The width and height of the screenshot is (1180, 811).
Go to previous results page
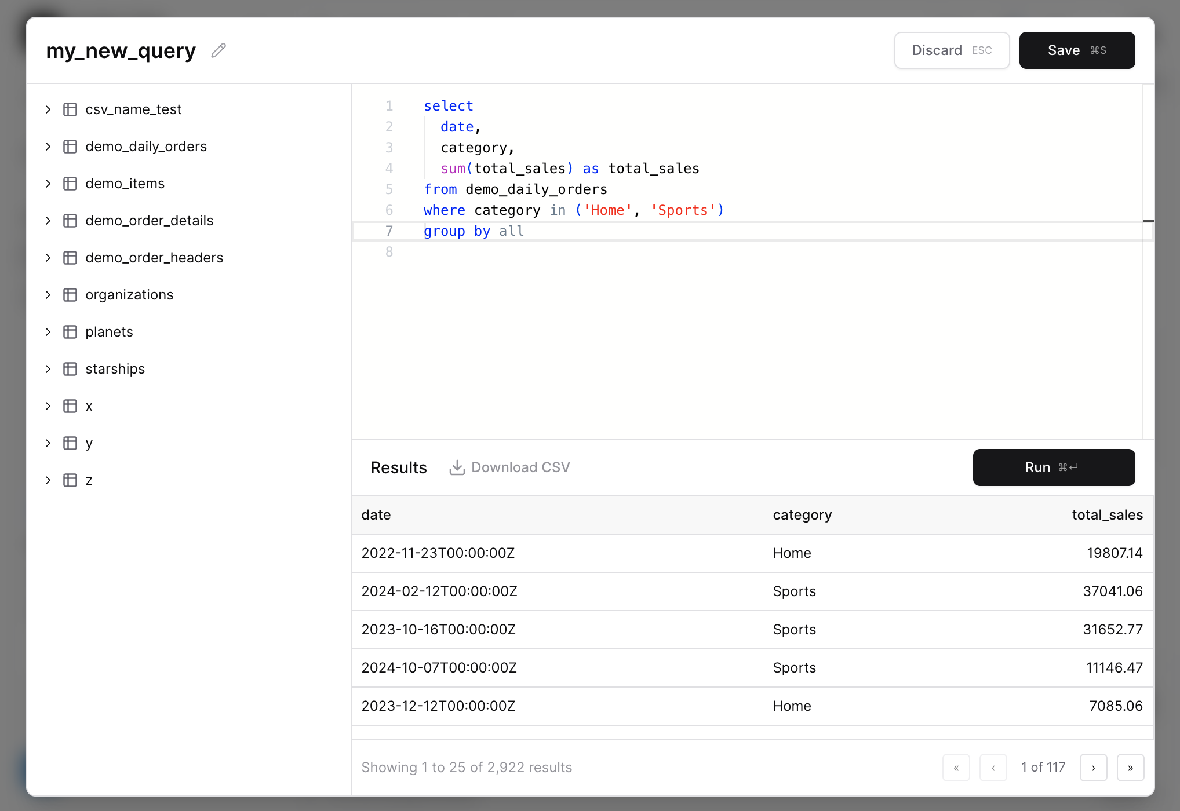click(993, 767)
